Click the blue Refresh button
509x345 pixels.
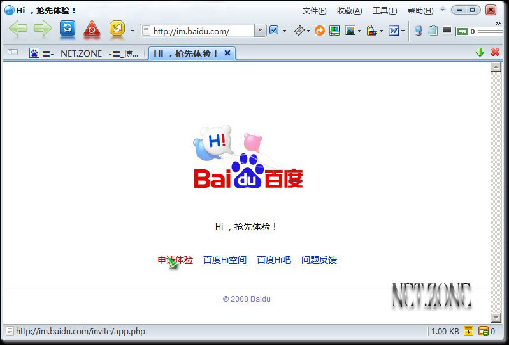pyautogui.click(x=68, y=29)
